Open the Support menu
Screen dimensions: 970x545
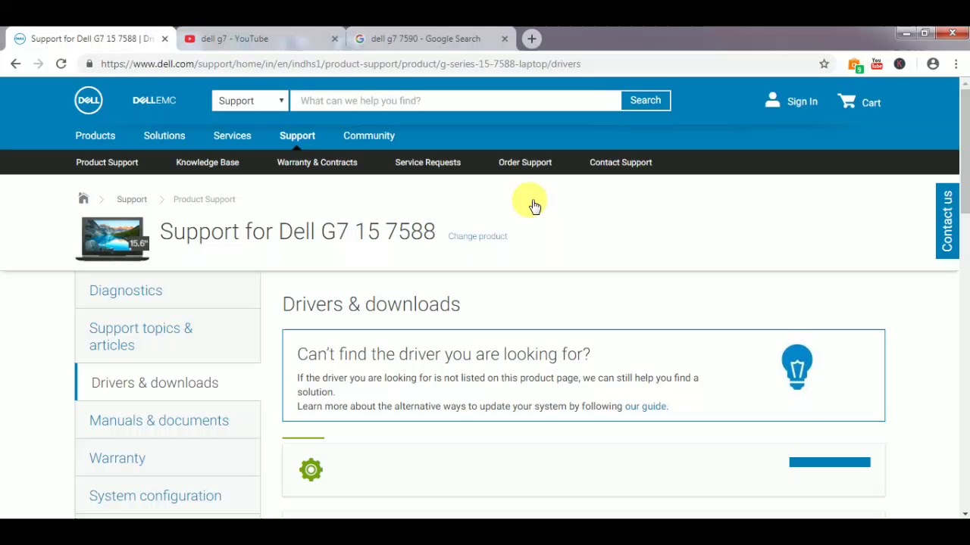tap(297, 135)
